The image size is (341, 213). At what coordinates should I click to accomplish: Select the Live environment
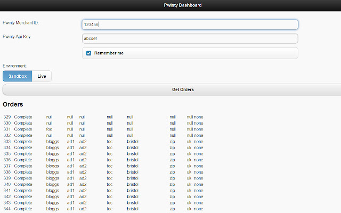[x=42, y=76]
